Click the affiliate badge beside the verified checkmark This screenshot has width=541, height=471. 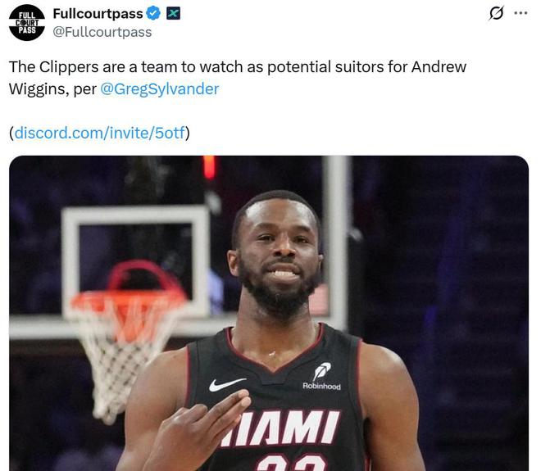(173, 13)
